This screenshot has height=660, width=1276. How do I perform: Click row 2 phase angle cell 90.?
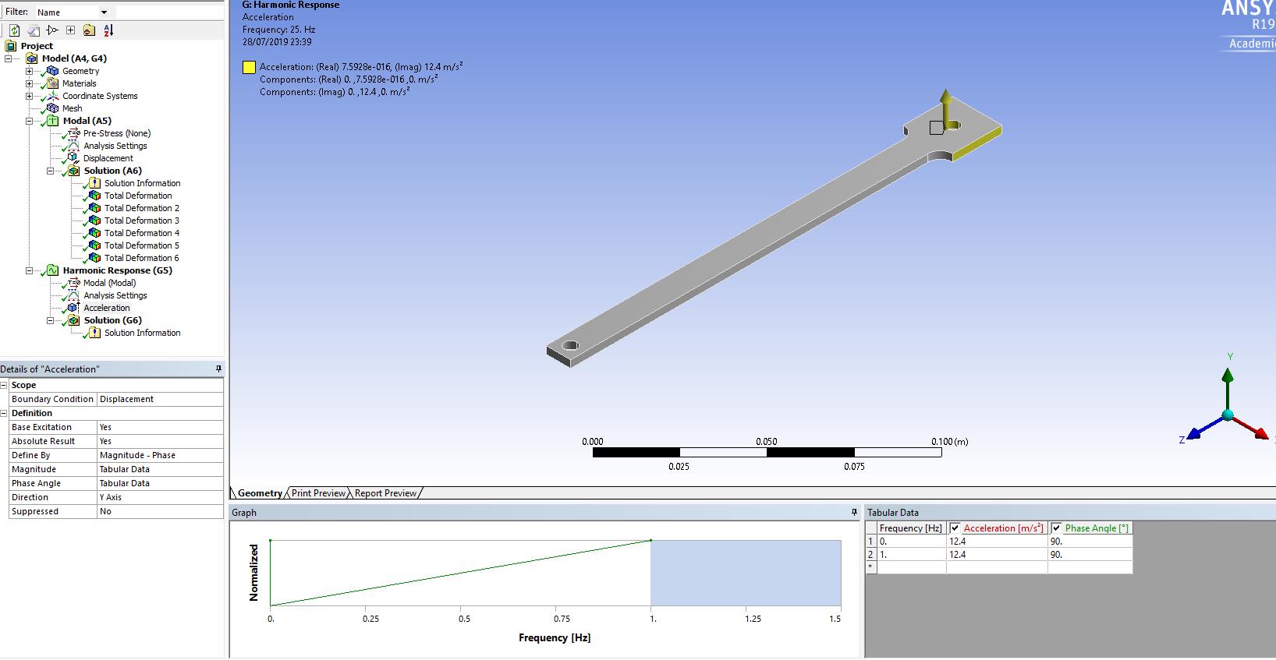point(1090,554)
